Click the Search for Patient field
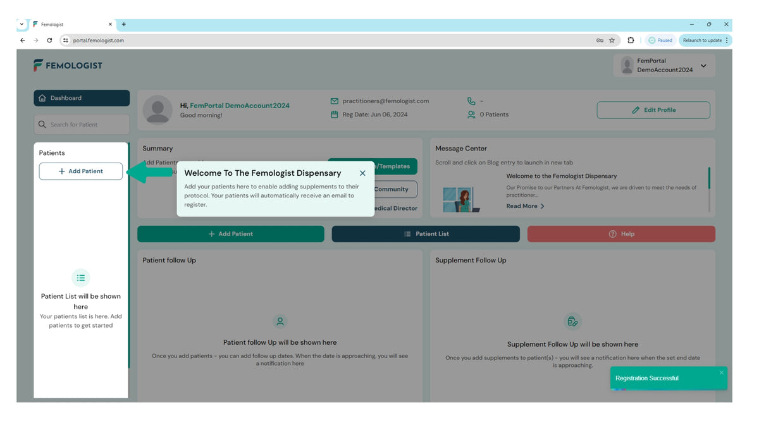 click(82, 125)
